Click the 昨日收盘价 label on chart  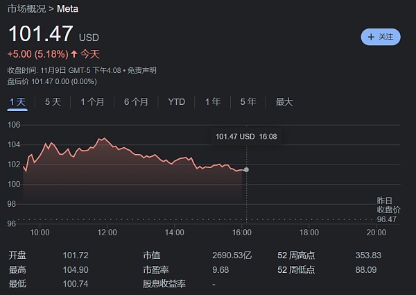coord(388,205)
